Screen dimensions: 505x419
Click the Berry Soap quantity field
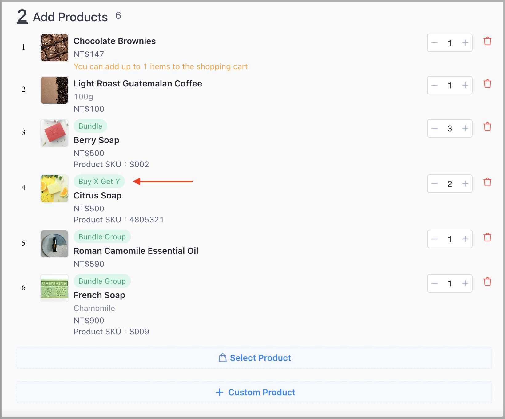pos(450,128)
